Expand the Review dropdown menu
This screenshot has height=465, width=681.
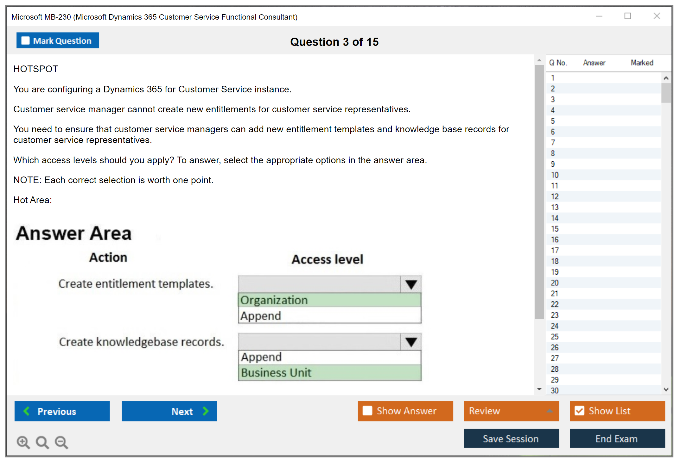pos(550,411)
